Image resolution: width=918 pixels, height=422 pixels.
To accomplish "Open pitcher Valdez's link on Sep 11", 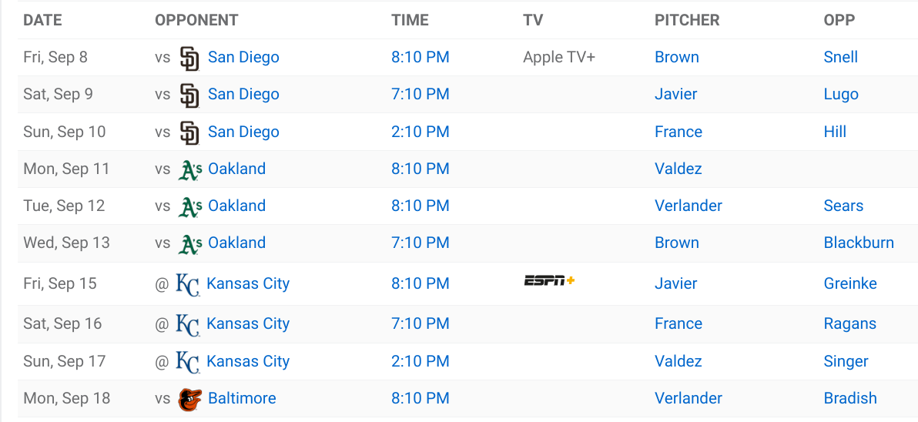I will coord(678,169).
